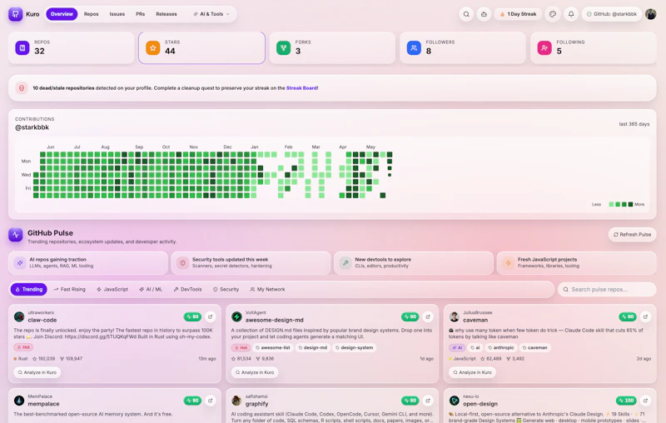The width and height of the screenshot is (666, 423).
Task: Click the lightest legend square near Less
Action: [x=611, y=204]
